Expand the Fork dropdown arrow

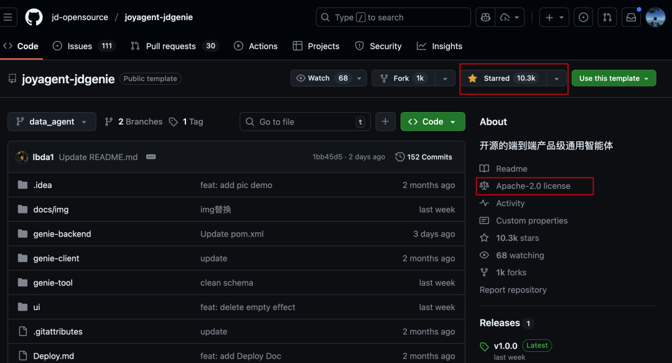click(x=445, y=78)
